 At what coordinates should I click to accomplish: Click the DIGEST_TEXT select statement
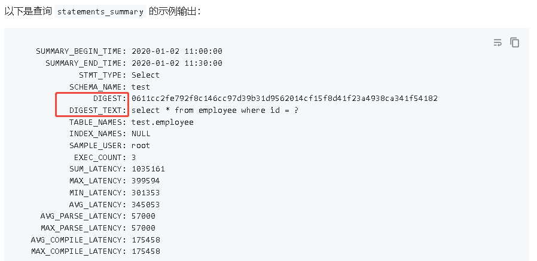point(215,110)
